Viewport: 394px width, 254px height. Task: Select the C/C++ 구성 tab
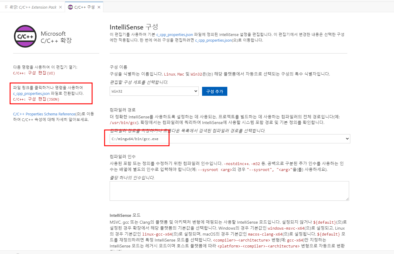[84, 7]
